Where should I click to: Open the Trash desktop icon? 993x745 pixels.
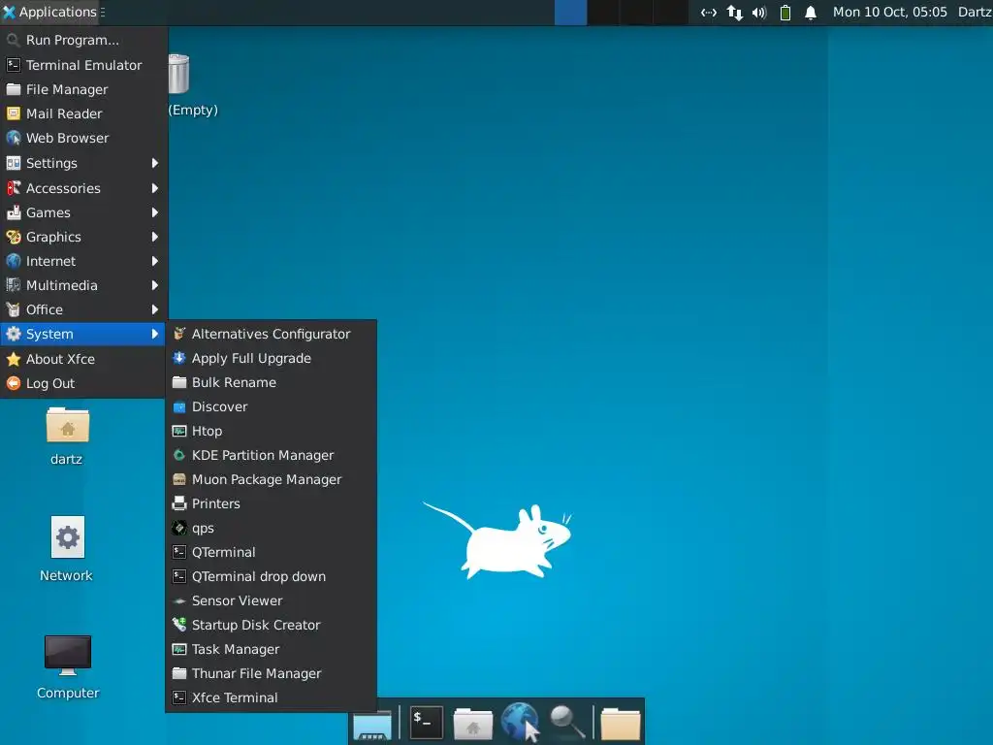(179, 74)
